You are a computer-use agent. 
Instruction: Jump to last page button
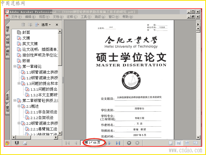click(118, 143)
